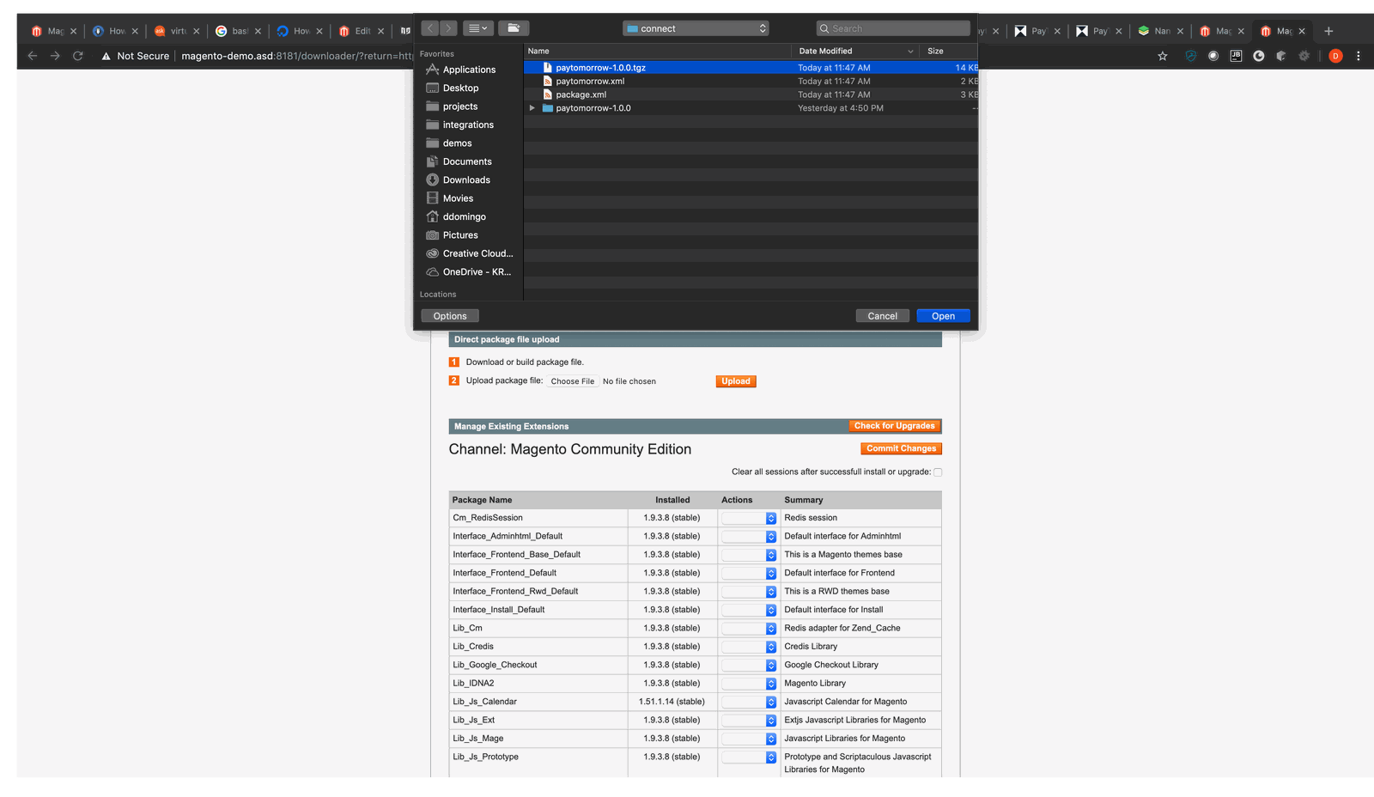Cancel the file selection dialog

click(x=882, y=316)
